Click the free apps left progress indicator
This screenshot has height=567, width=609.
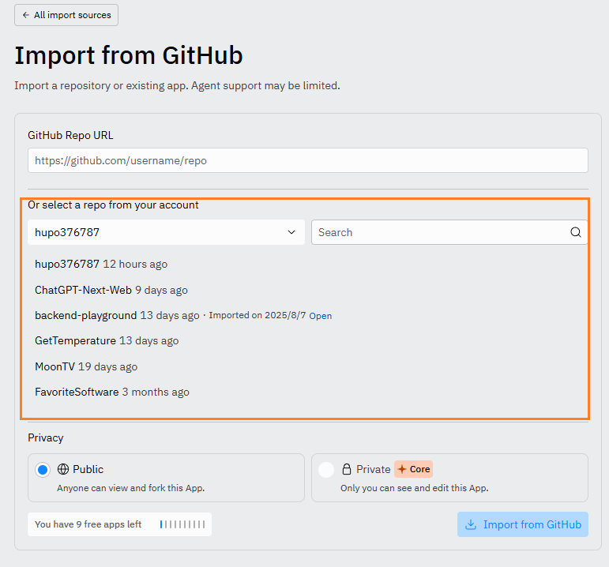pos(182,524)
